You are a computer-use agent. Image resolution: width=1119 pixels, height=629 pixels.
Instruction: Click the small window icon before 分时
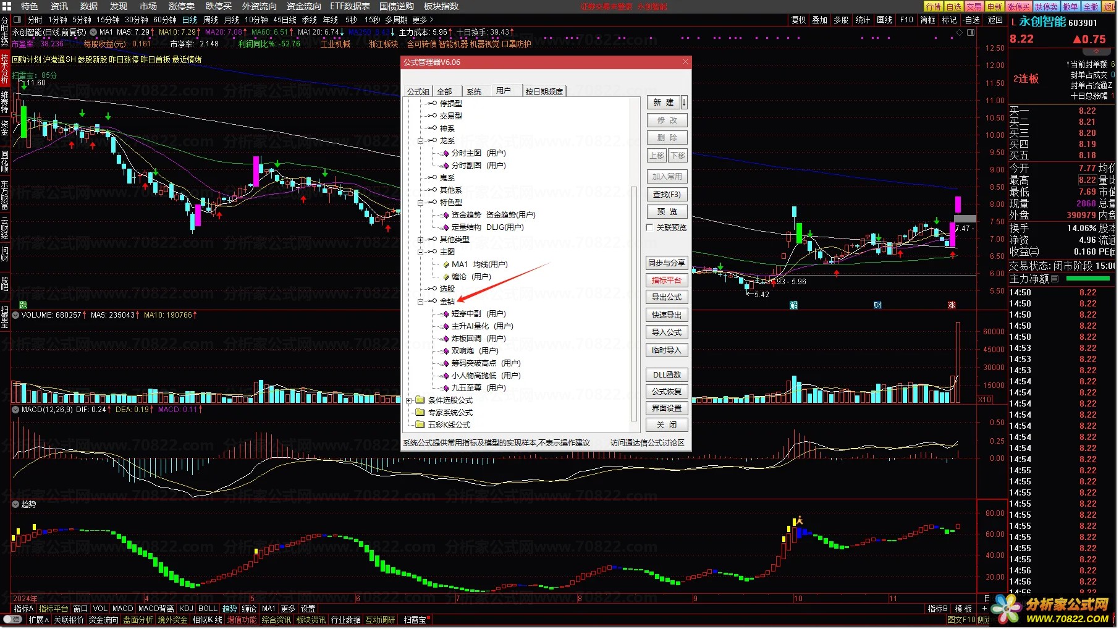tap(17, 20)
